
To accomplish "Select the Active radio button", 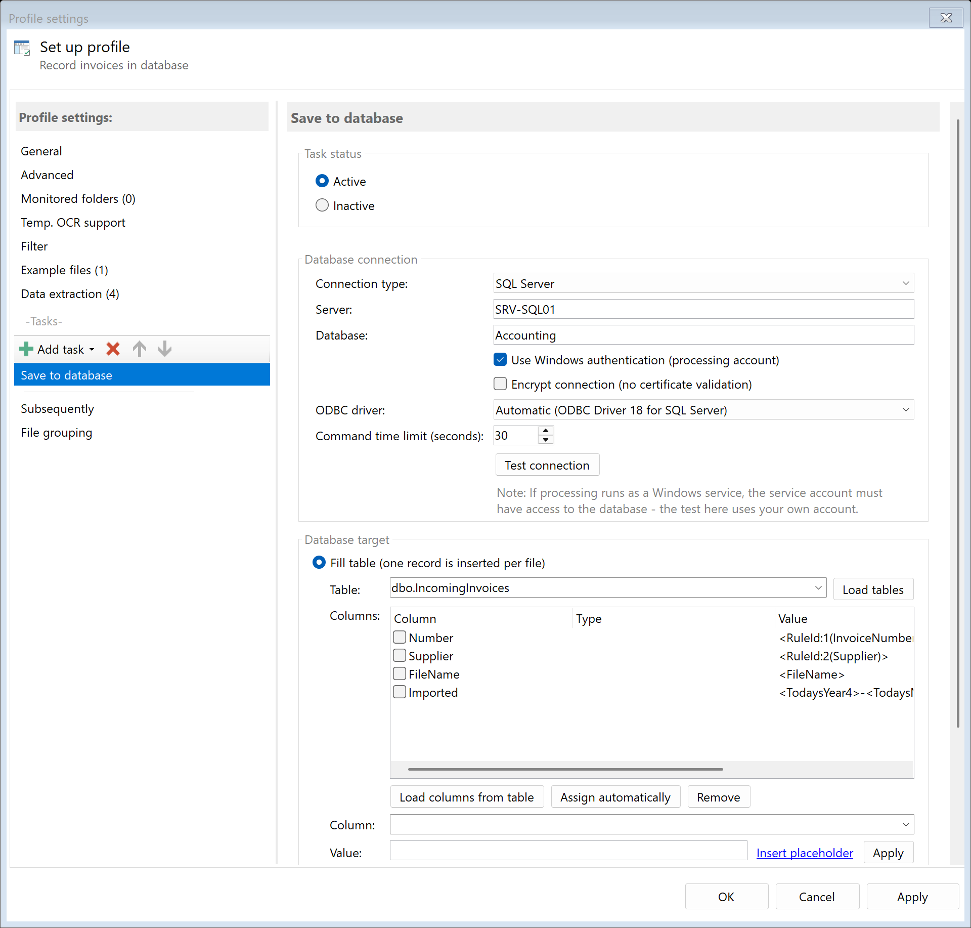I will [322, 181].
